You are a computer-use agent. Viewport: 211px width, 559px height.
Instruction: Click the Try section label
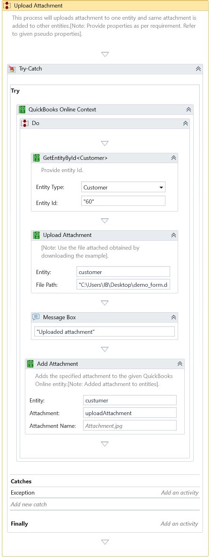(15, 91)
